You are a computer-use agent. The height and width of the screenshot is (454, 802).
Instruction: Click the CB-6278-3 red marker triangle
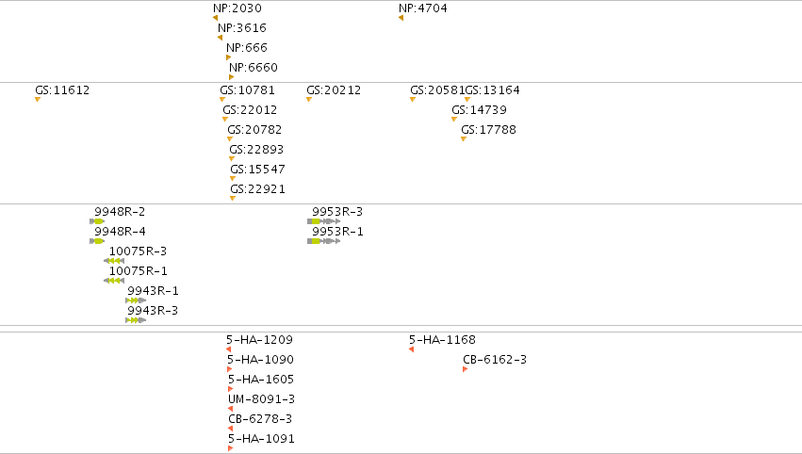(231, 429)
